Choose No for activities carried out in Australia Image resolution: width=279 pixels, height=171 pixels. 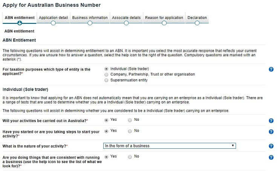[x=130, y=120]
